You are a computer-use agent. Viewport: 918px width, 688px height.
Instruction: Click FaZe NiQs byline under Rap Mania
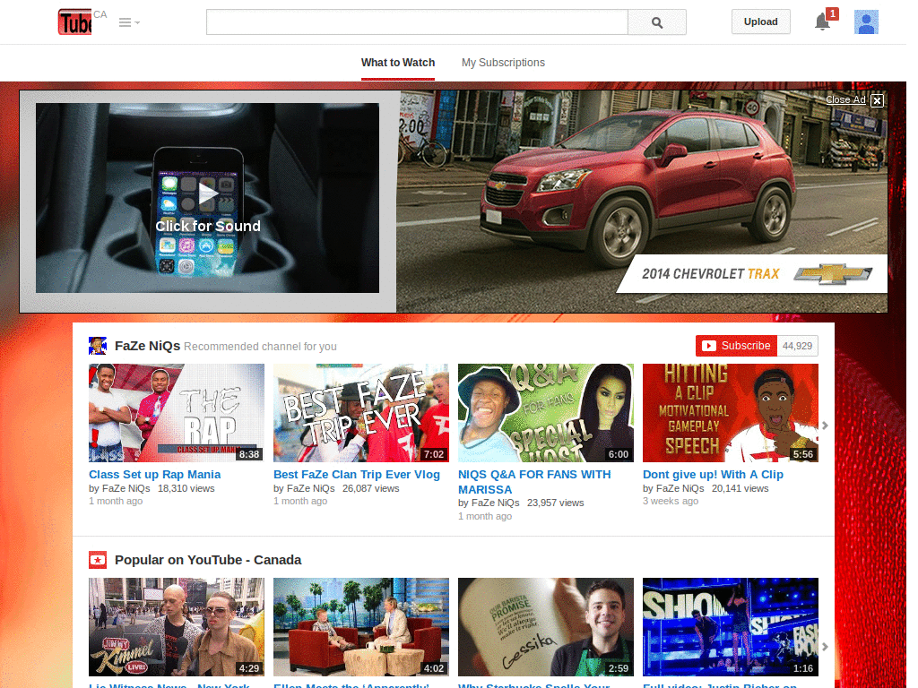126,488
